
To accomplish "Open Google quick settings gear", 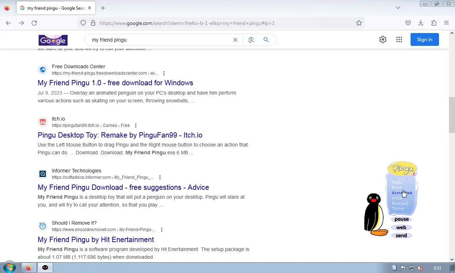I will (x=383, y=39).
